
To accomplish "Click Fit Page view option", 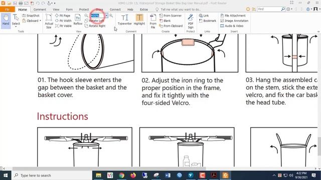I will pos(63,15).
